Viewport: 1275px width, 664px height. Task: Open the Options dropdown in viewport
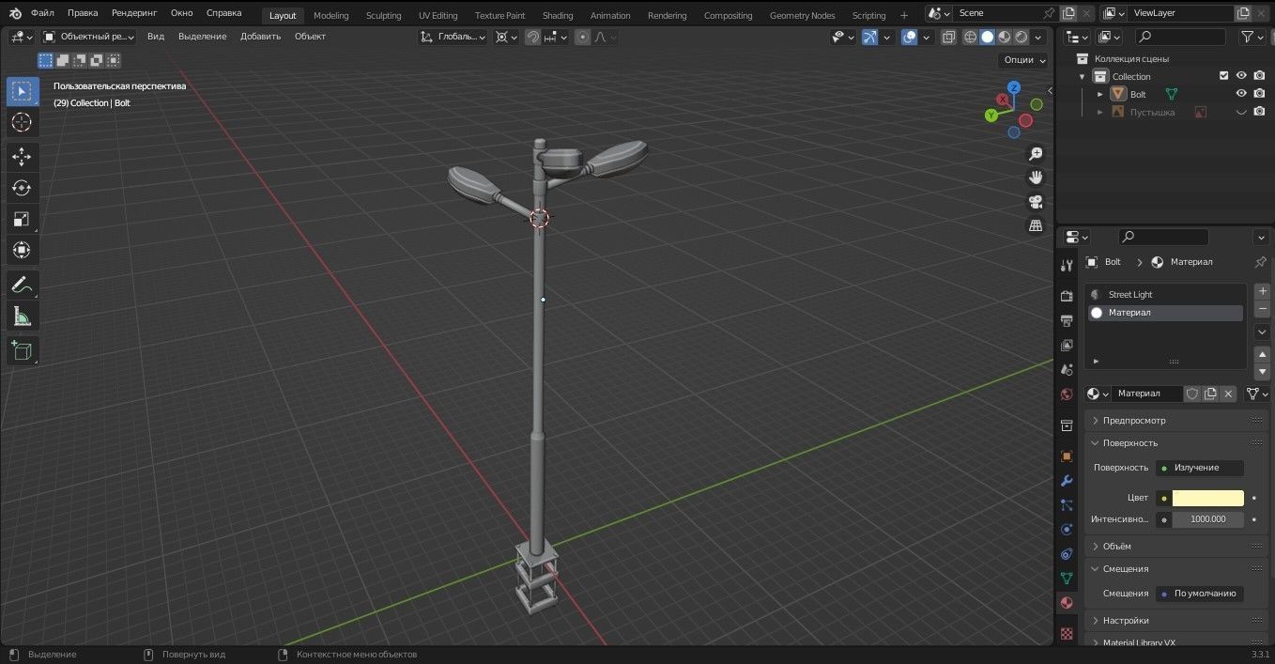point(1024,59)
